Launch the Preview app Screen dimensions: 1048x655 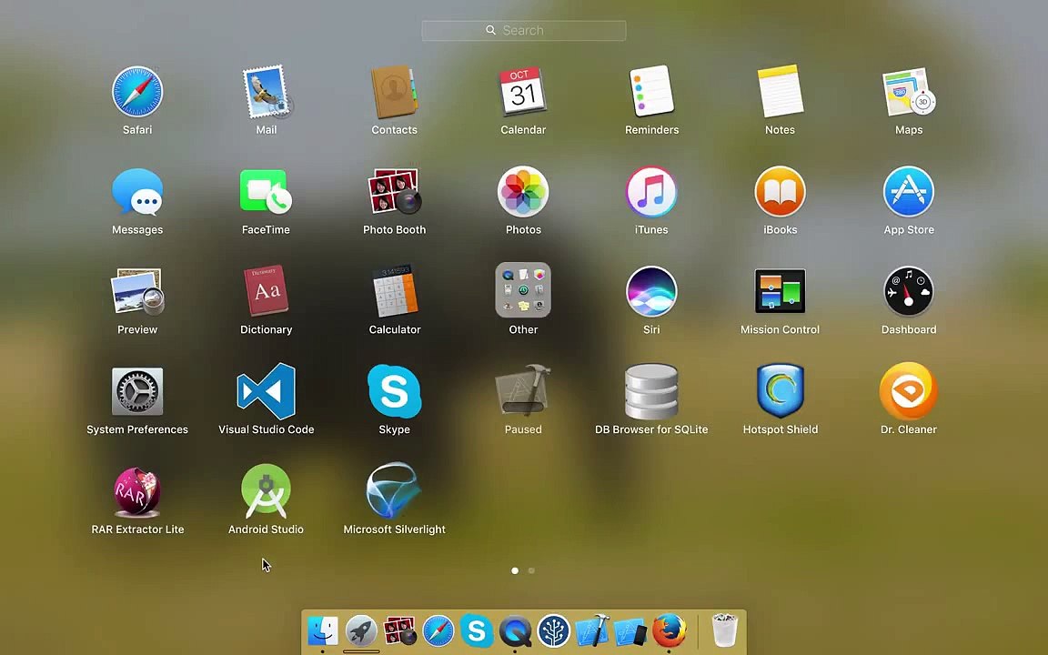point(137,291)
